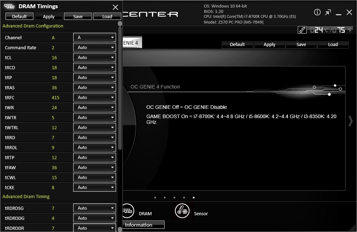The image size is (357, 232).
Task: Click Save in the DRAM Timings panel
Action: (x=78, y=16)
